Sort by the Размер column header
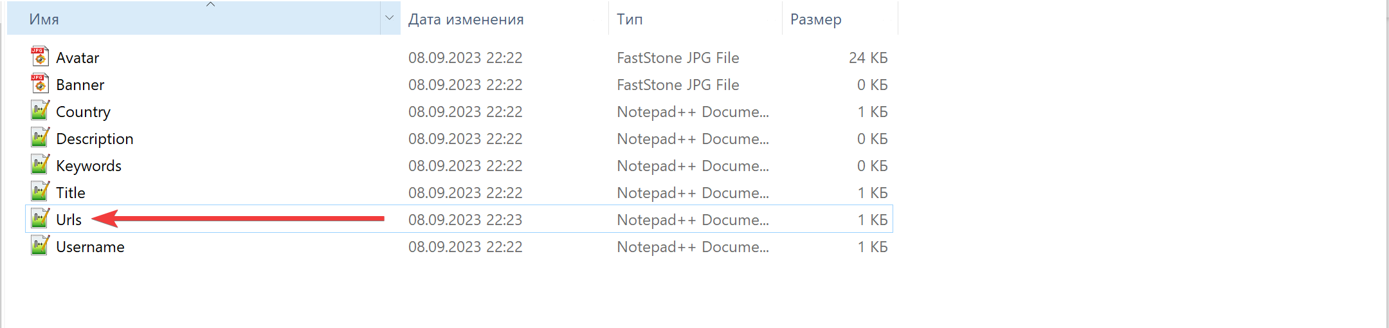1389x328 pixels. (x=815, y=19)
